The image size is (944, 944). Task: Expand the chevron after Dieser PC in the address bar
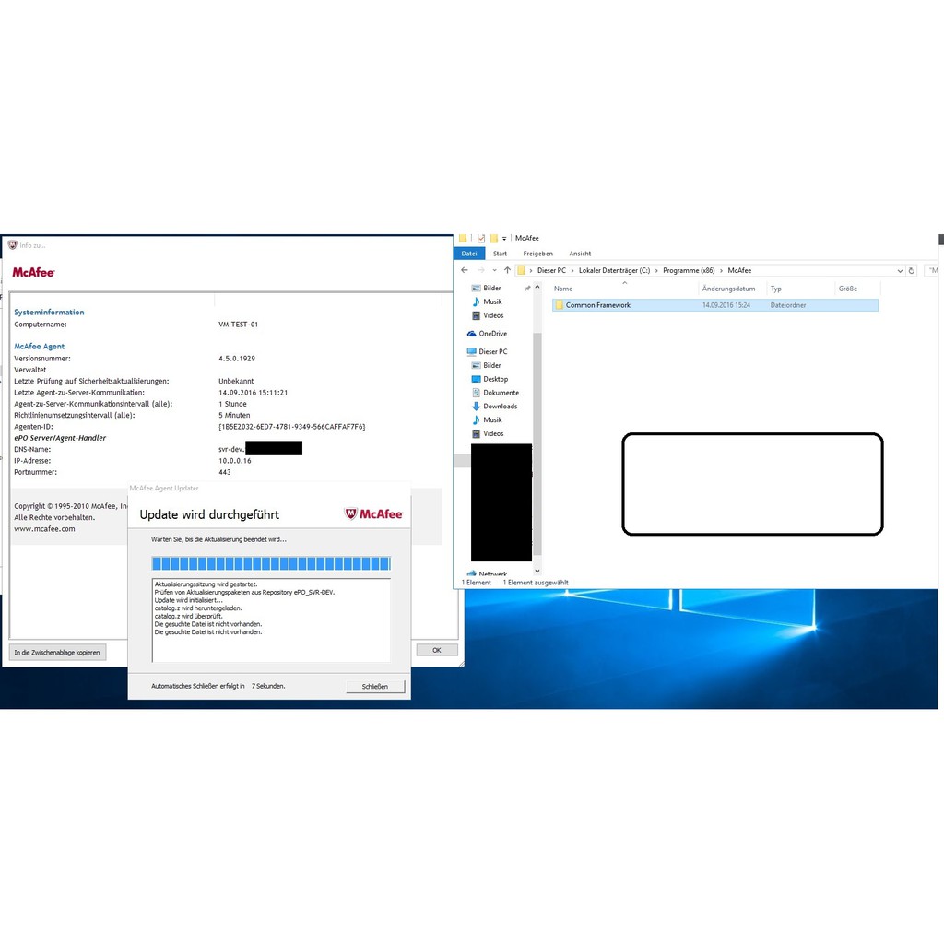572,271
